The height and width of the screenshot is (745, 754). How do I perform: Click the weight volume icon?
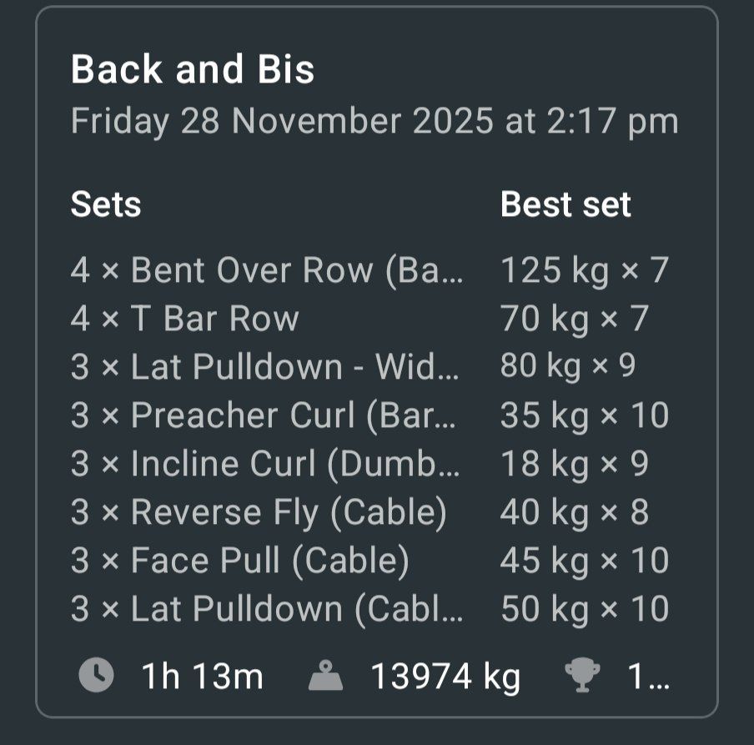(x=326, y=676)
